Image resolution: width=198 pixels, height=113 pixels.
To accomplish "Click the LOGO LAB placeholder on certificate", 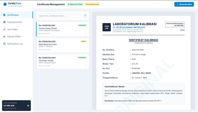I will tap(107, 27).
